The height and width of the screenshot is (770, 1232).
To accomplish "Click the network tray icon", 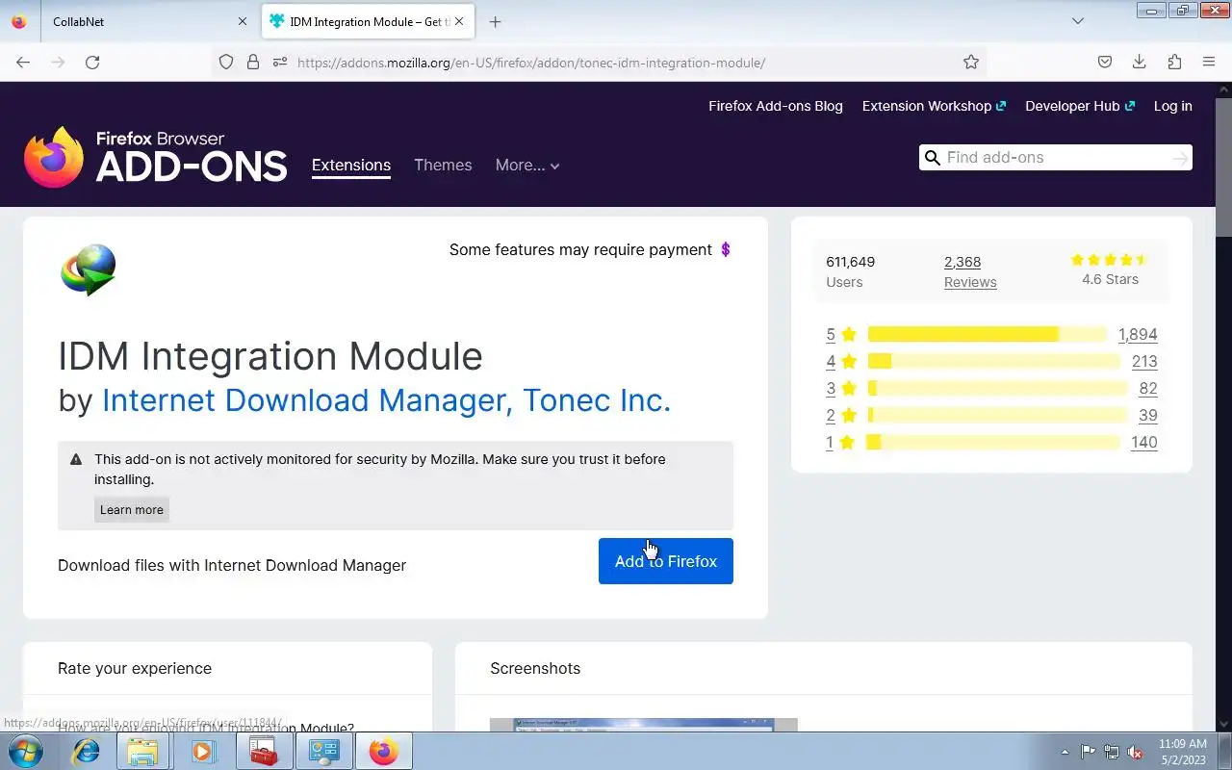I will click(1112, 752).
